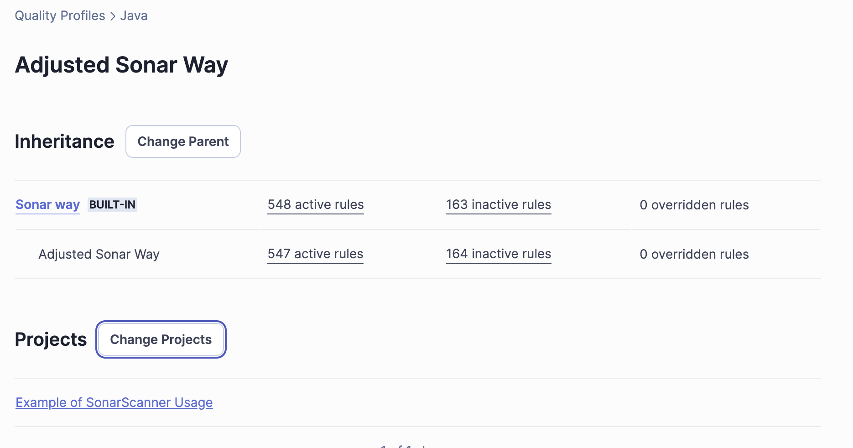The width and height of the screenshot is (853, 448).
Task: Select Adjusted Sonar Way row name
Action: point(99,254)
